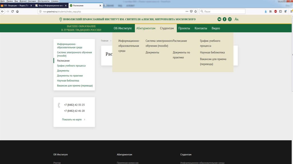Open the Закладки menu in menu bar
The image size is (293, 164).
tap(32, 1)
